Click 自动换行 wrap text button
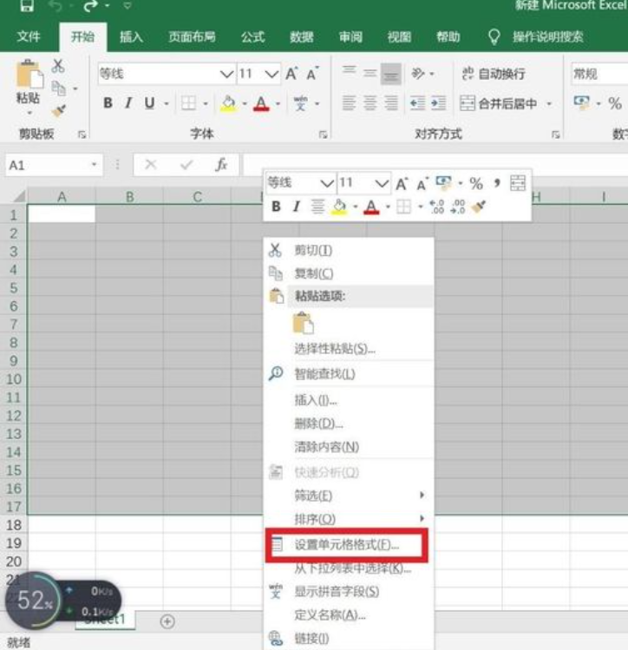This screenshot has width=628, height=650. (494, 74)
